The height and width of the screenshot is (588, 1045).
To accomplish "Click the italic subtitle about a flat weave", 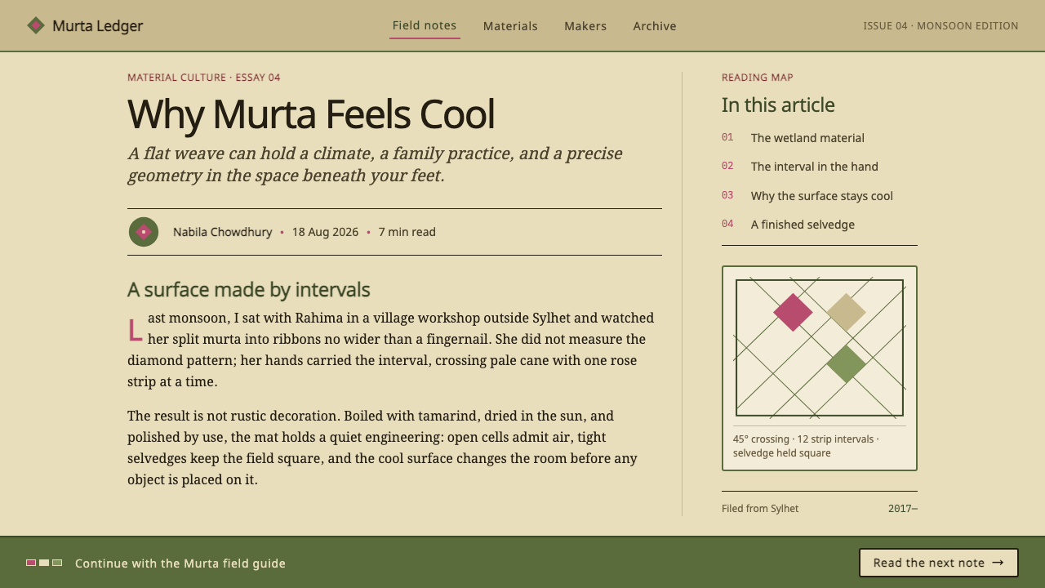I will tap(375, 164).
